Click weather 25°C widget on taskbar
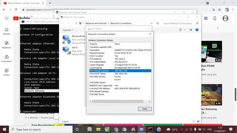This screenshot has height=133, width=237. coord(172,129)
